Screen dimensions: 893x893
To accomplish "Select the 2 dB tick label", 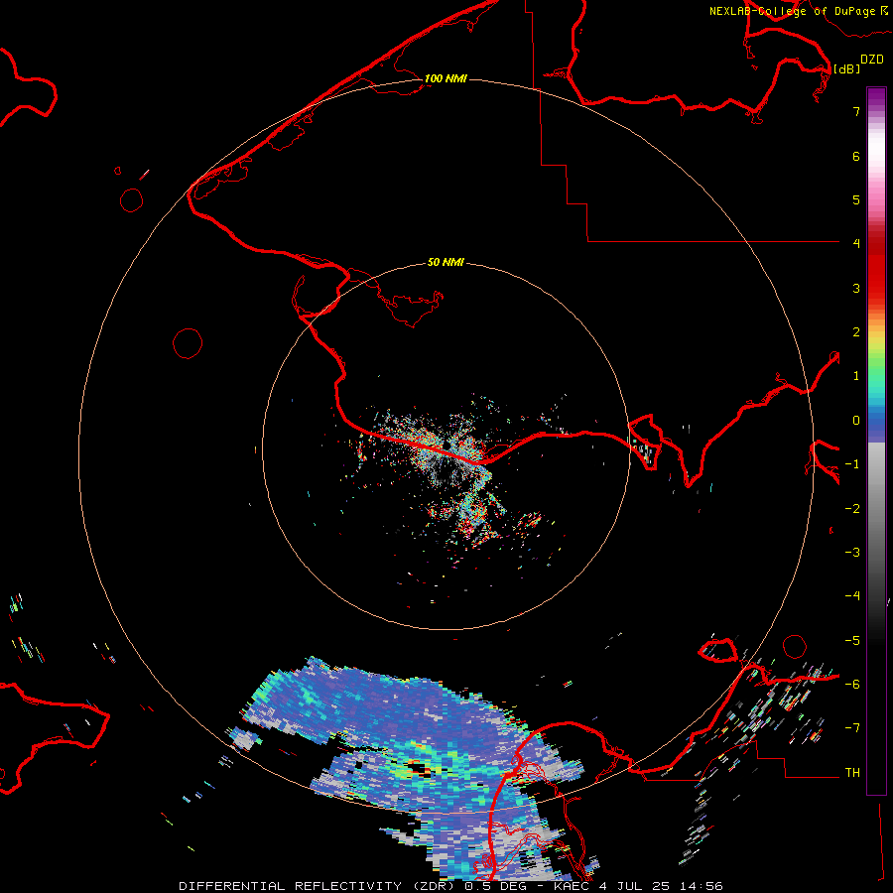I will pyautogui.click(x=856, y=332).
